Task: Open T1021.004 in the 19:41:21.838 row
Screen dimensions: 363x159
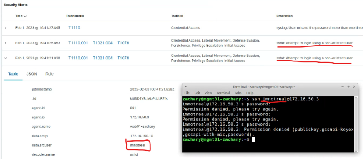Action: (103, 58)
